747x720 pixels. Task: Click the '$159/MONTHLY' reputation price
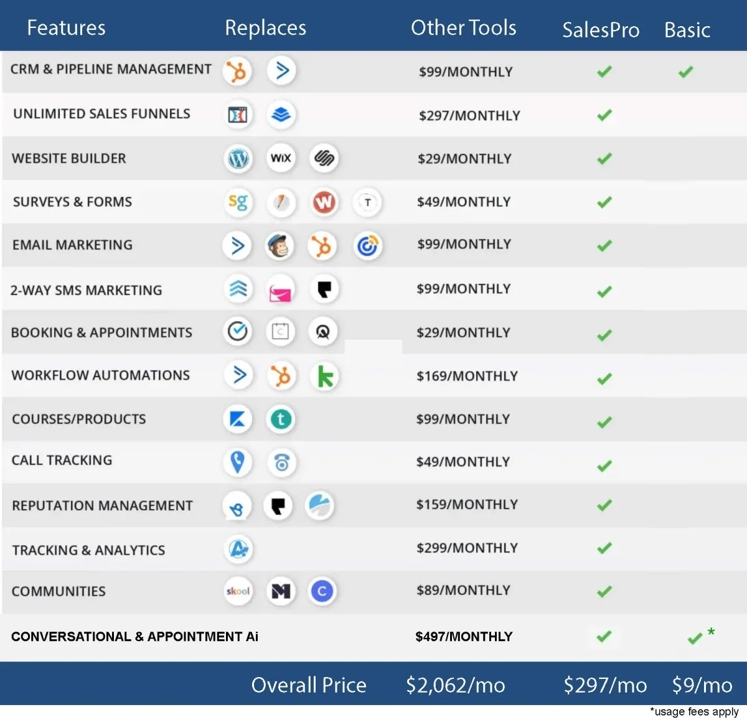pyautogui.click(x=467, y=505)
